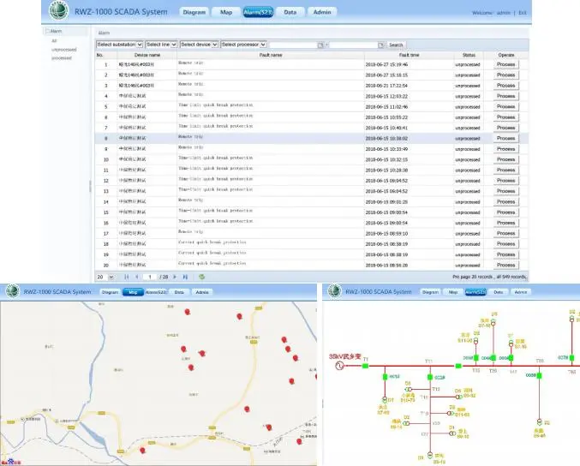Process alarm in row 5
580x466 pixels.
point(505,106)
